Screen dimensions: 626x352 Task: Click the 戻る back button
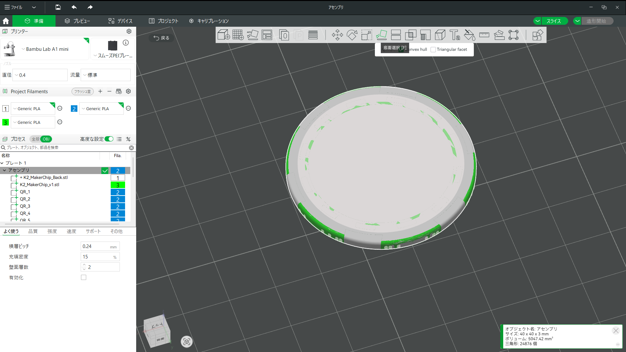162,38
